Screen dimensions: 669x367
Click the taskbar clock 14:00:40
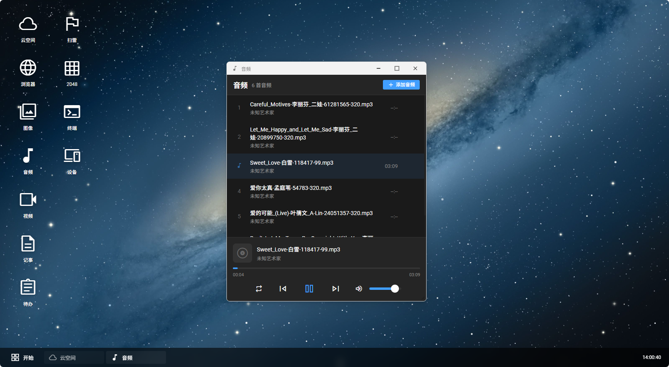tap(652, 357)
